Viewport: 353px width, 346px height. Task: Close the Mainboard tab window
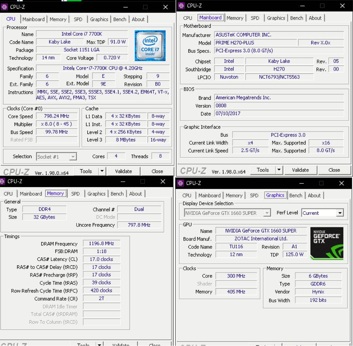(343, 6)
